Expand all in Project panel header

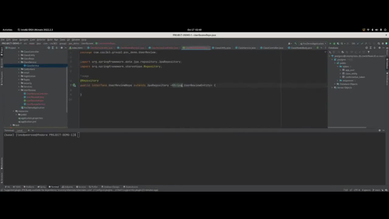tap(53, 48)
